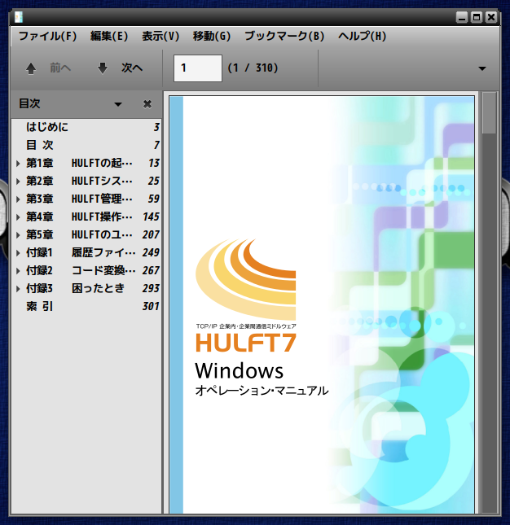Viewport: 510px width, 525px height.
Task: Click the HULFT7 logo on the cover page
Action: click(245, 342)
